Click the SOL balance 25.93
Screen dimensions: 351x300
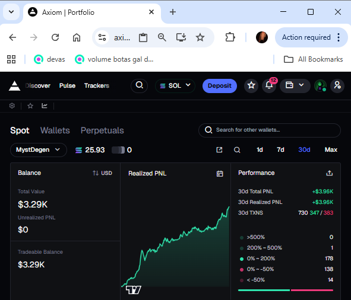[x=90, y=150]
